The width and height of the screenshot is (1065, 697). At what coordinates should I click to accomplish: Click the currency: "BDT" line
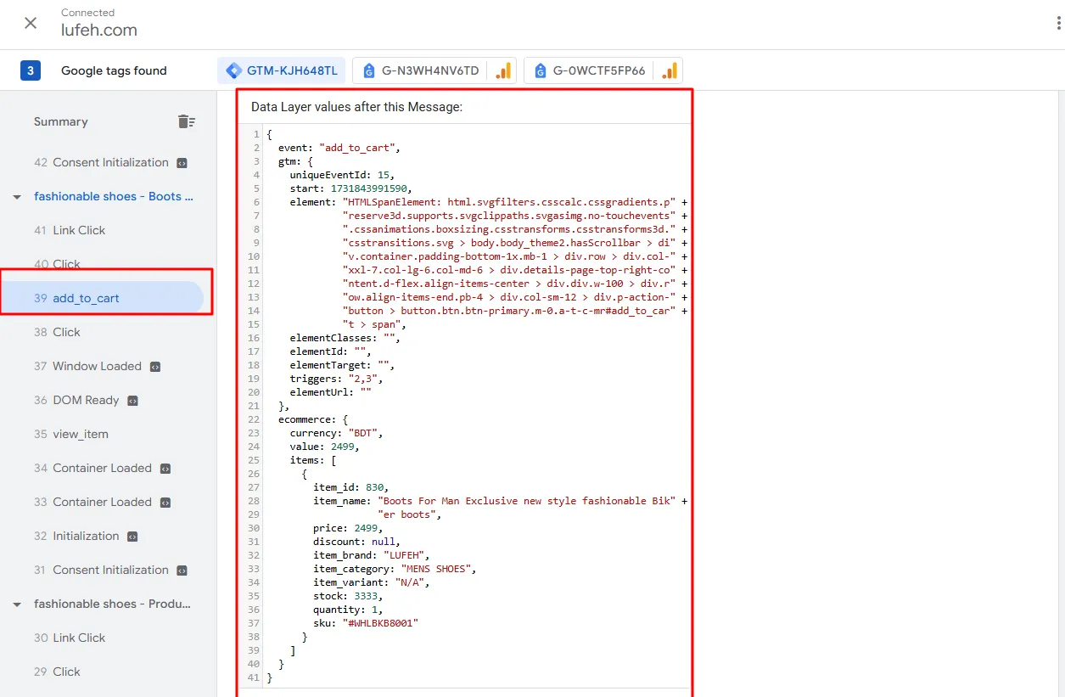[x=336, y=433]
